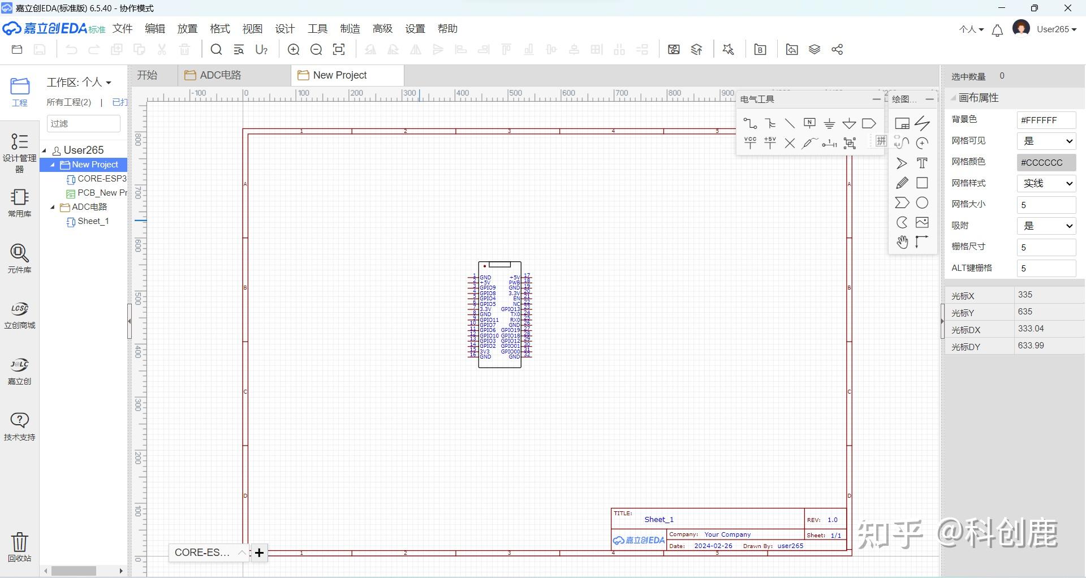Open the Place menu
1086x578 pixels.
coord(187,29)
